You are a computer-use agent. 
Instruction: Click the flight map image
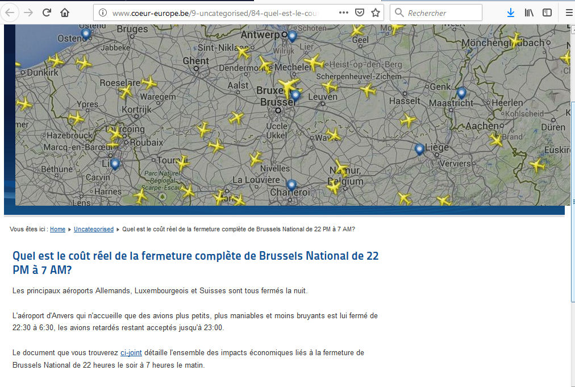click(293, 115)
